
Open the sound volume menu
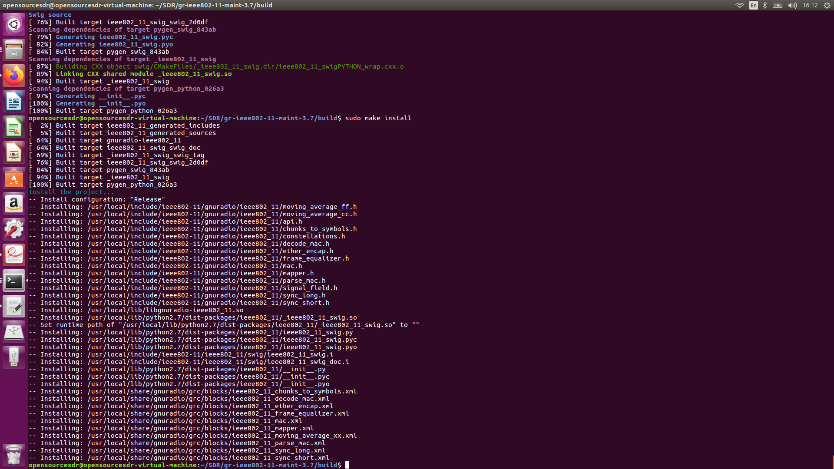click(792, 6)
